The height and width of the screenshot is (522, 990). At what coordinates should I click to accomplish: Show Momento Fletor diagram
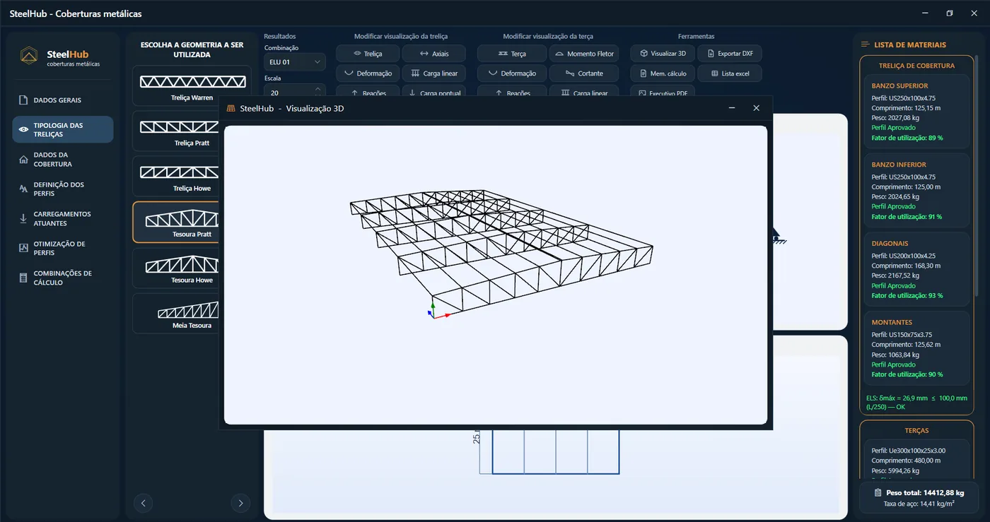pyautogui.click(x=584, y=54)
